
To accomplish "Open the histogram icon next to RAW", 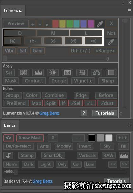I will 124,156.
